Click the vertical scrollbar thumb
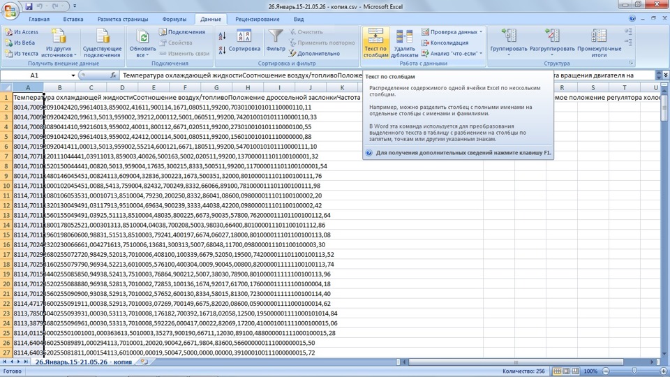This screenshot has width=670, height=377. pyautogui.click(x=664, y=107)
